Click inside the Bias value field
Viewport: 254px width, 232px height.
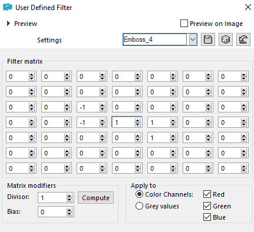[x=52, y=212]
